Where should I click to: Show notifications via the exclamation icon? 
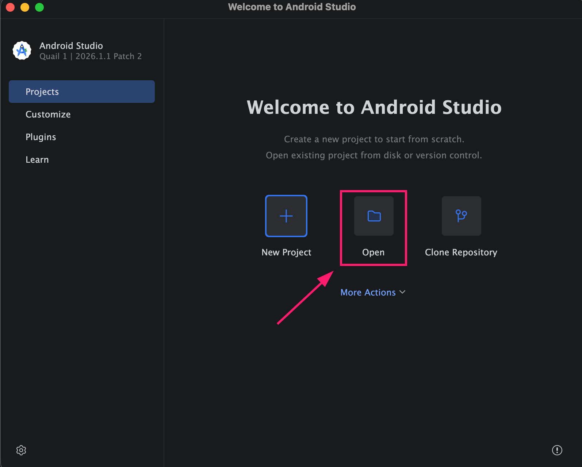coord(557,450)
